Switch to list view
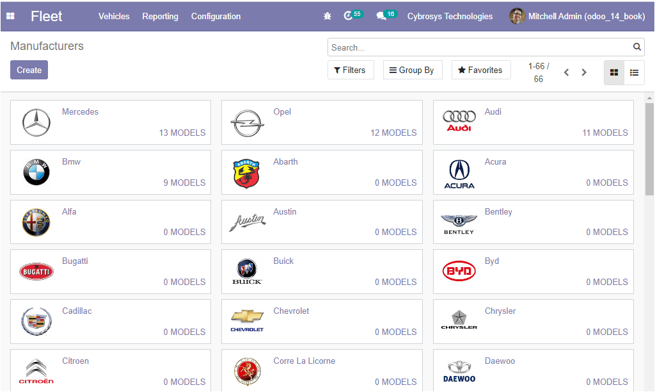 (634, 72)
